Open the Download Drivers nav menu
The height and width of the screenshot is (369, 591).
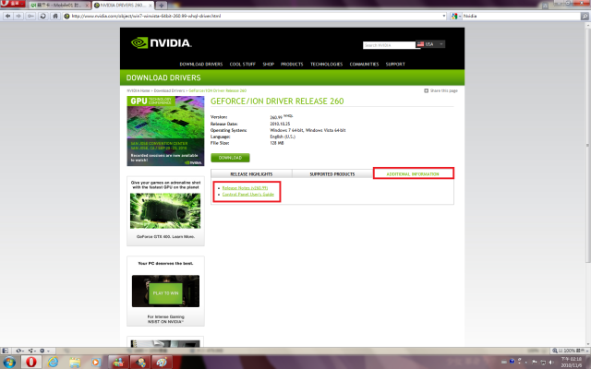click(x=201, y=65)
